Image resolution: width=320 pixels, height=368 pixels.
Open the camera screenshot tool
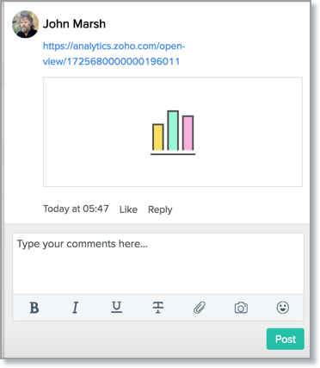pyautogui.click(x=241, y=308)
